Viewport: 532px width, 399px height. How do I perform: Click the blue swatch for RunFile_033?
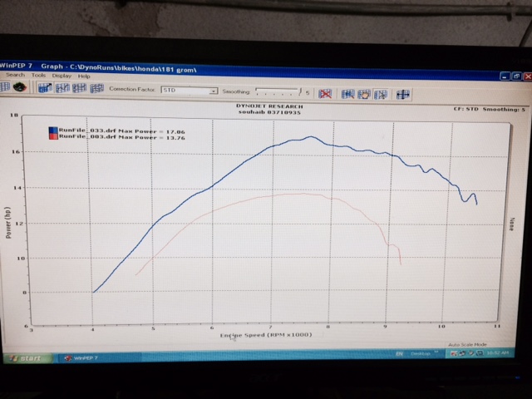pyautogui.click(x=53, y=130)
